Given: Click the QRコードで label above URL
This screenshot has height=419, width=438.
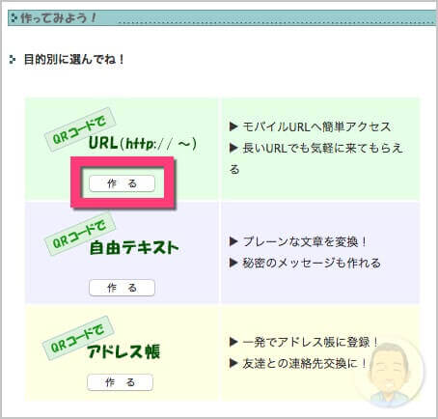Looking at the screenshot, I should [x=80, y=129].
